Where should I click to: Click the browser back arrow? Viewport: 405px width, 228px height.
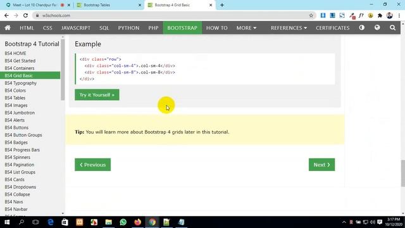pos(6,15)
